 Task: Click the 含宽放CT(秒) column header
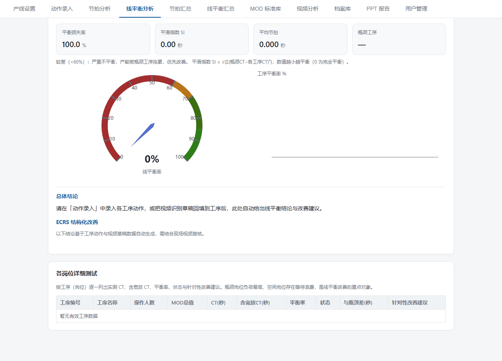(x=261, y=303)
